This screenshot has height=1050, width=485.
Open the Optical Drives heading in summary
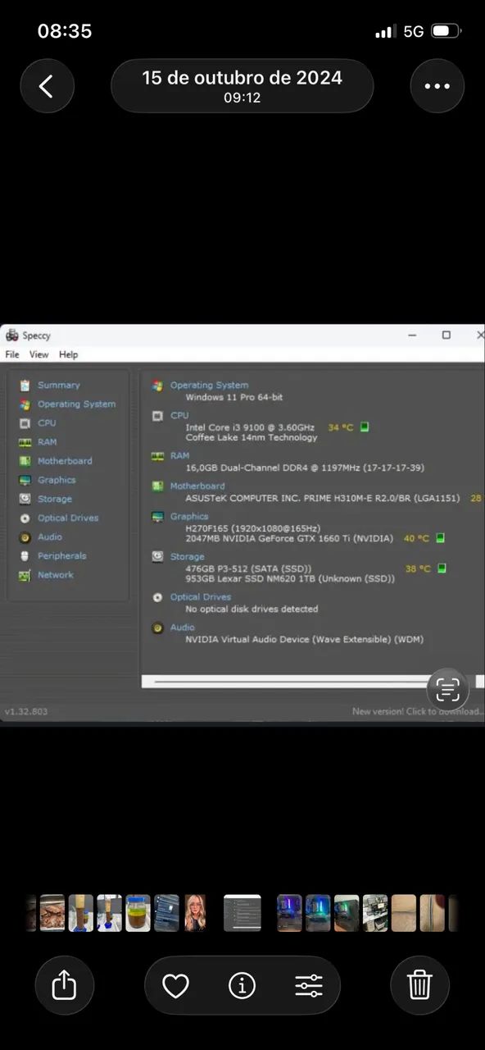pos(201,596)
